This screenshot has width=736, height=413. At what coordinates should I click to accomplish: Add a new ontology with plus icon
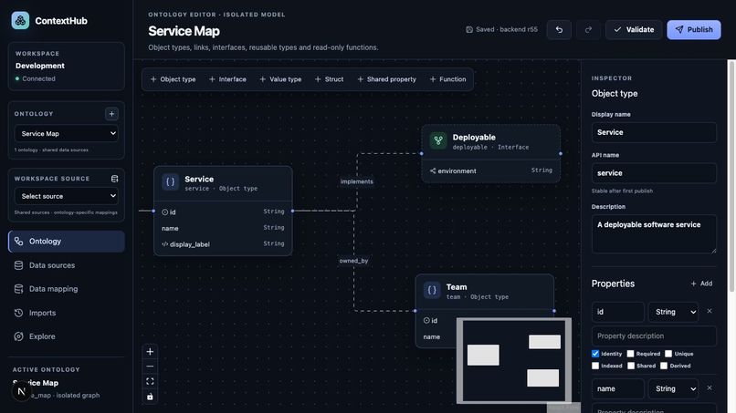pyautogui.click(x=111, y=114)
